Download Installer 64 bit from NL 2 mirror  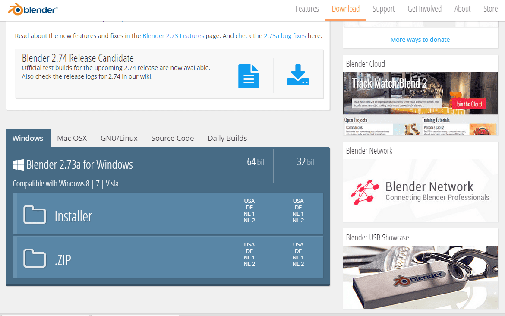(249, 220)
